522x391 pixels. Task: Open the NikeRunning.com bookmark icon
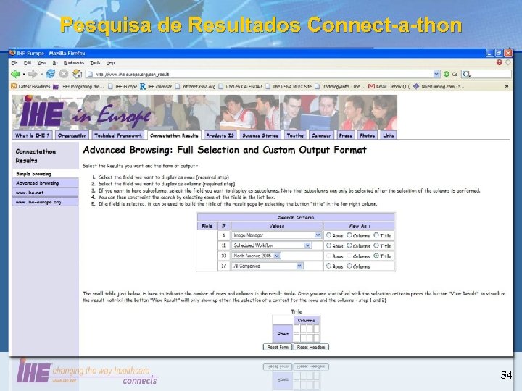pos(416,86)
